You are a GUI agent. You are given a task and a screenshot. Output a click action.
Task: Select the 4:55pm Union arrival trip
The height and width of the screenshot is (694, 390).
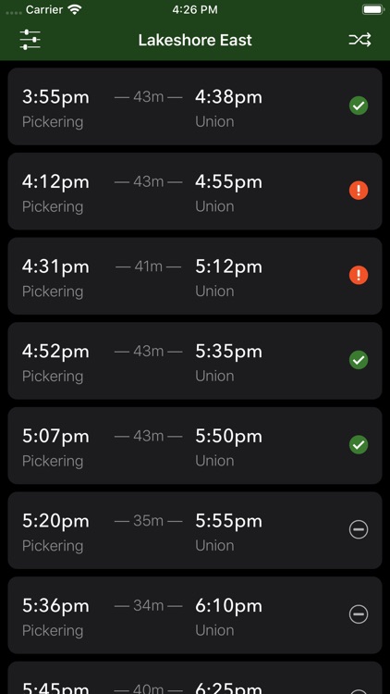pyautogui.click(x=195, y=192)
